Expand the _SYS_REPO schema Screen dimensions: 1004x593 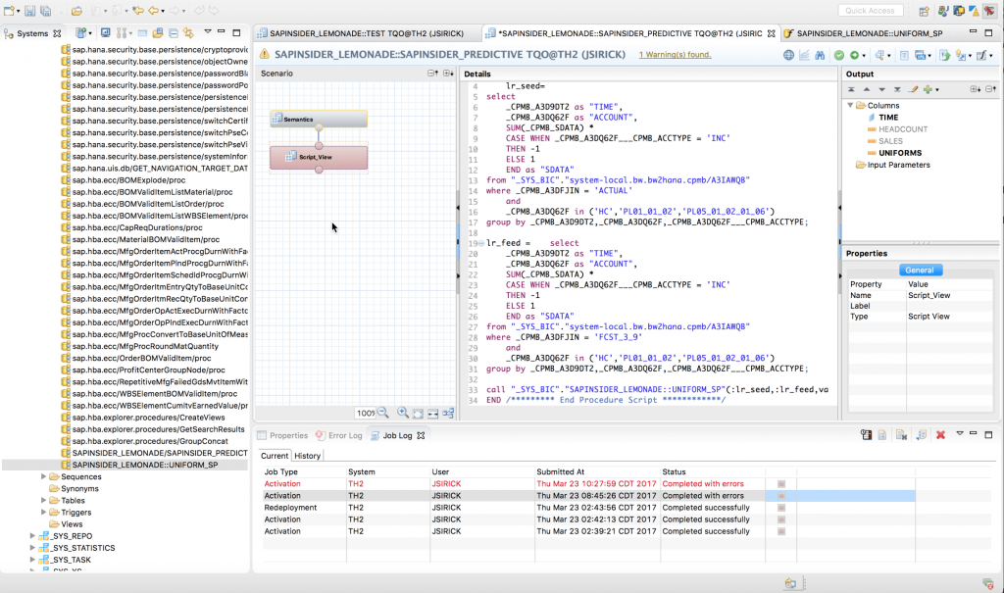32,536
